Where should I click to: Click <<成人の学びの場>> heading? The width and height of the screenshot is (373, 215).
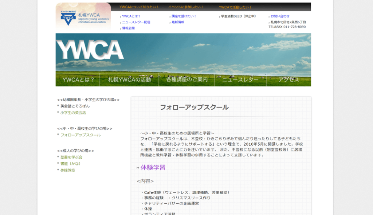75,151
